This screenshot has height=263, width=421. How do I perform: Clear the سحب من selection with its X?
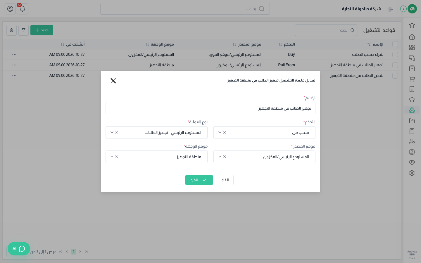[225, 132]
